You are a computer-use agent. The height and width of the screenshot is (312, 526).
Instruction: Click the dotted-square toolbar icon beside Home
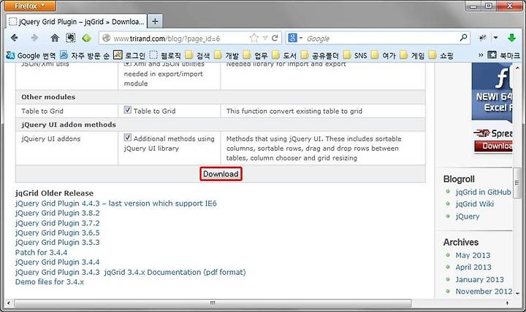[x=70, y=38]
